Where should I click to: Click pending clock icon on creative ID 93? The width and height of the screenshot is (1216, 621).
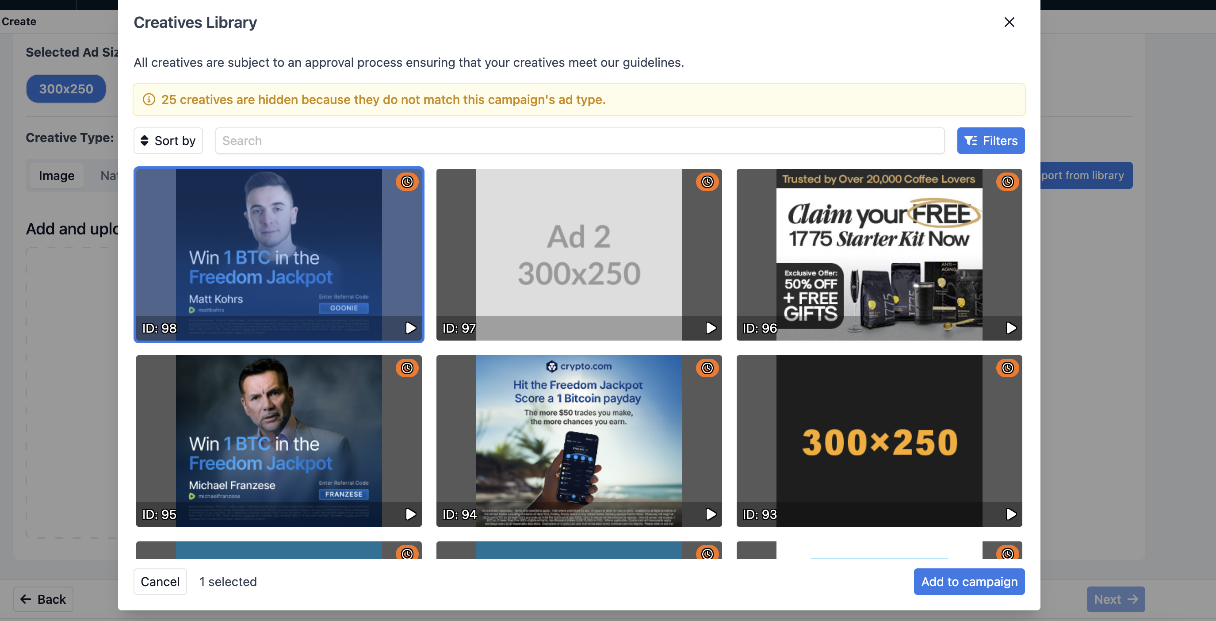point(1007,368)
